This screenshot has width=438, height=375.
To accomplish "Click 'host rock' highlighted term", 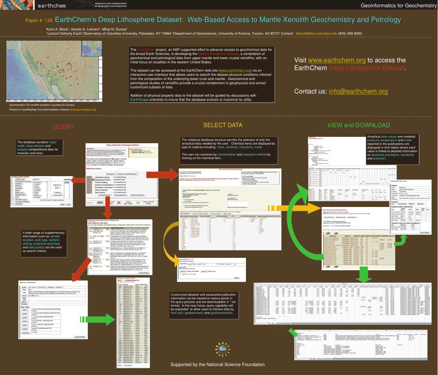I will tap(177, 313).
